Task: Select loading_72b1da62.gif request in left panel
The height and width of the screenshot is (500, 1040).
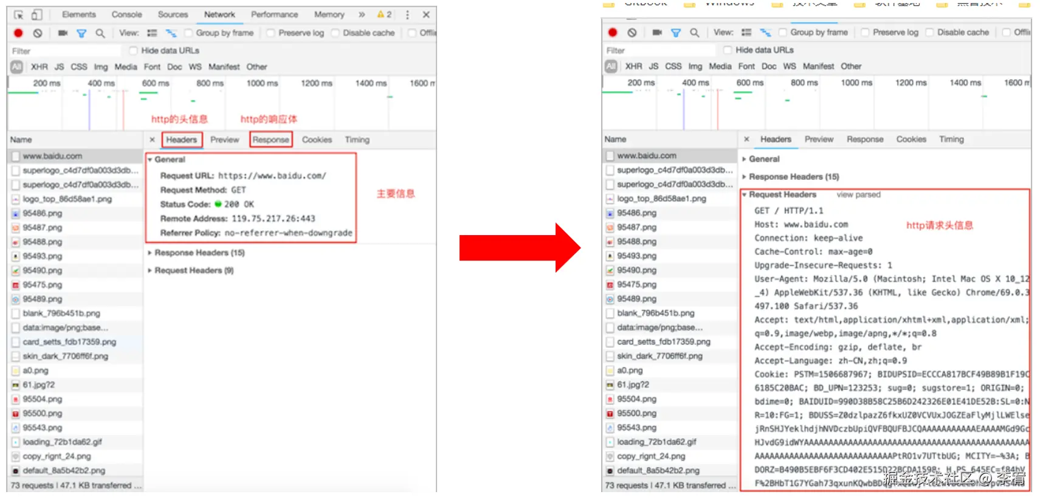Action: 75,442
